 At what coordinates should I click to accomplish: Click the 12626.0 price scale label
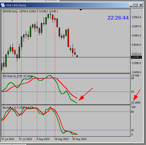[136, 45]
